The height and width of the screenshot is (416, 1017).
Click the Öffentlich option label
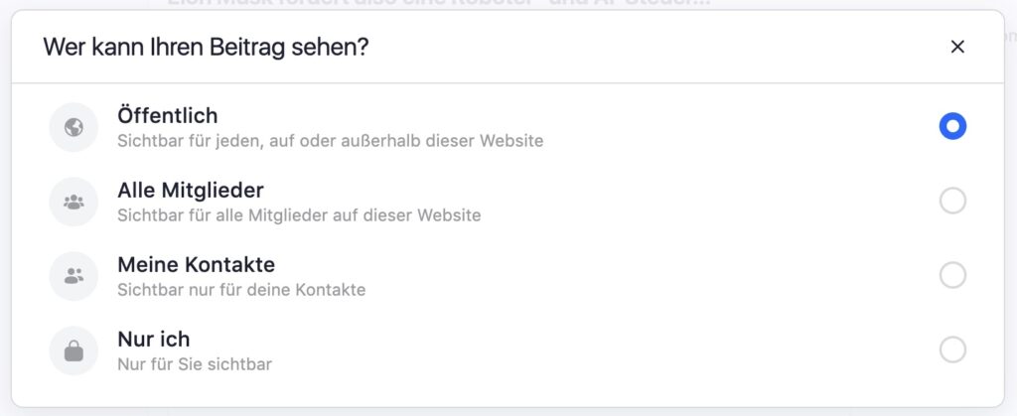167,115
